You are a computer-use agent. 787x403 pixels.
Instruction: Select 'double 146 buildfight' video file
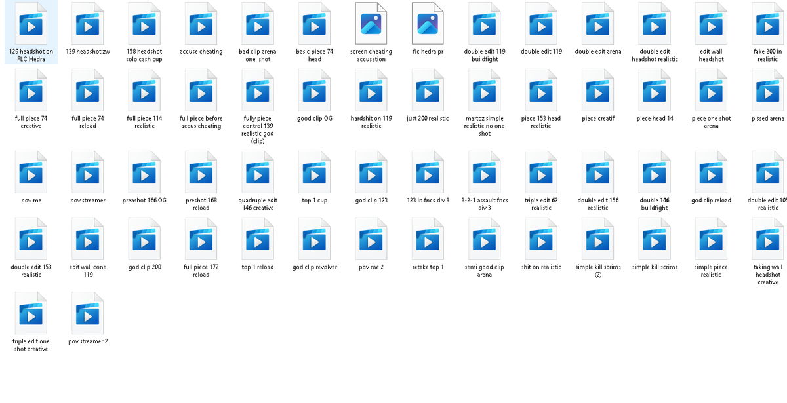[x=655, y=172]
